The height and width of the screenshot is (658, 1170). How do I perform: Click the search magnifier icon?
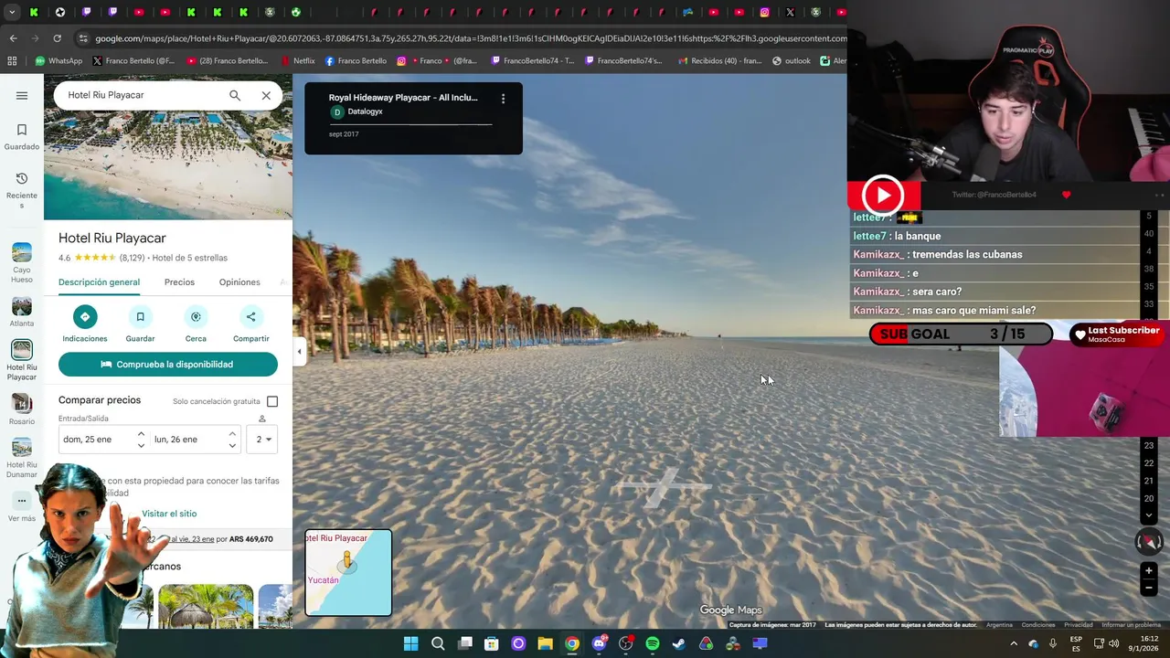(235, 95)
